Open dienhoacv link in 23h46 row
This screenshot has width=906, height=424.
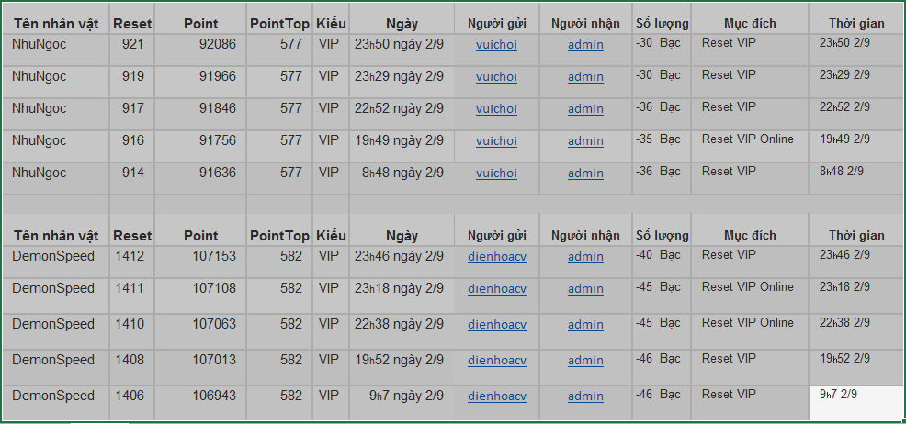(497, 257)
